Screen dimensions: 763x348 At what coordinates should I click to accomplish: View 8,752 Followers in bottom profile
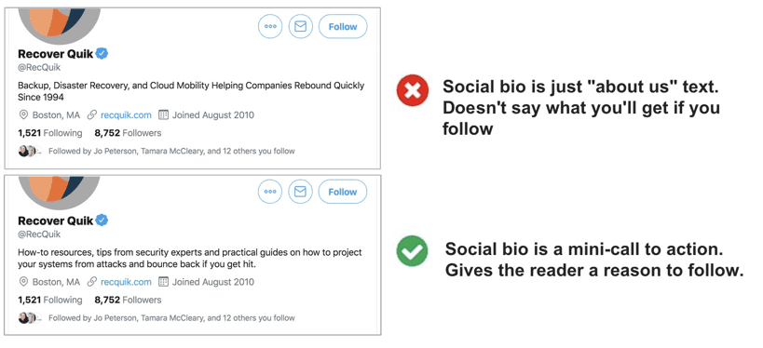pos(128,300)
